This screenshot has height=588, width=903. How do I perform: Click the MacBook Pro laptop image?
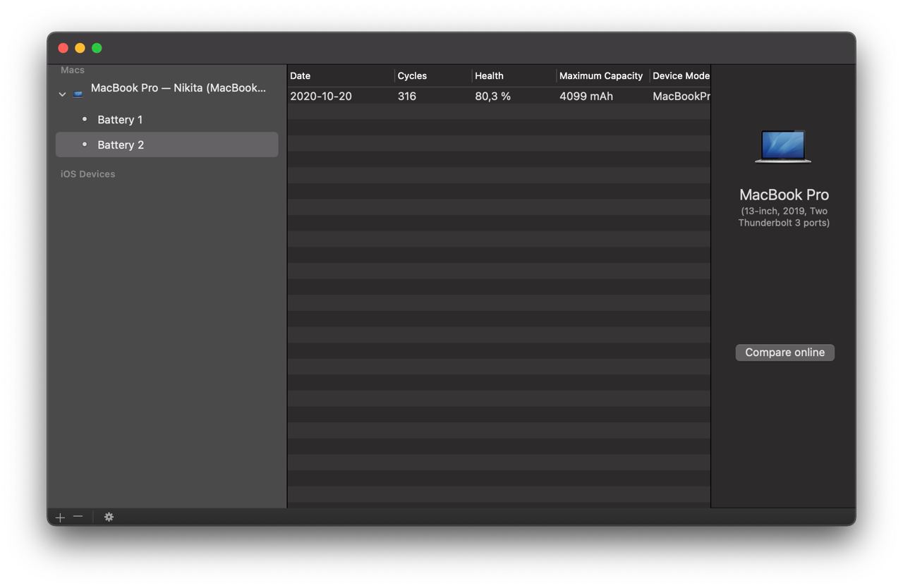[783, 147]
